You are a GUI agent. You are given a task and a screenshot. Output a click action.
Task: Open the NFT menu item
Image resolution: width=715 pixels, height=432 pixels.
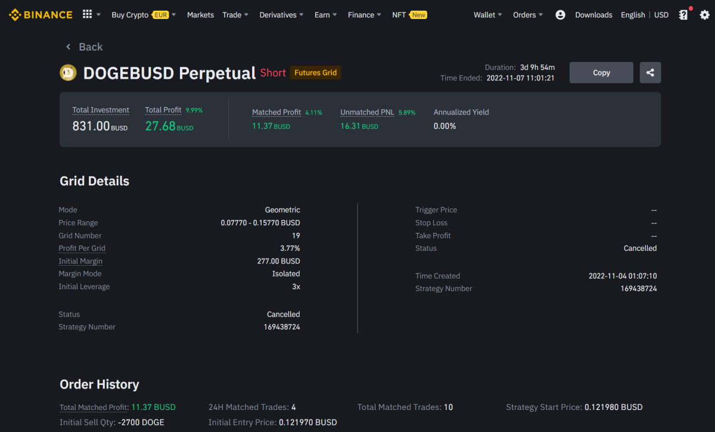[399, 15]
